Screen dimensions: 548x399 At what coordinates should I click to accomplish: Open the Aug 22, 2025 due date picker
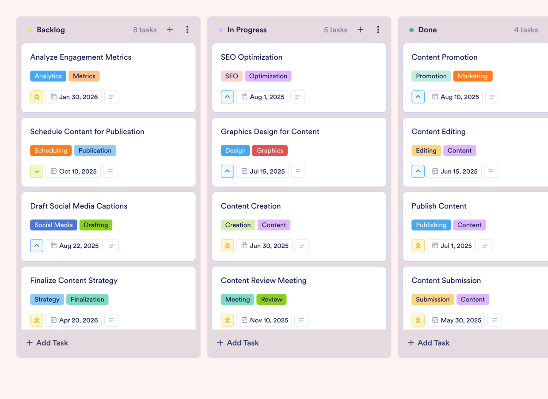click(x=74, y=246)
